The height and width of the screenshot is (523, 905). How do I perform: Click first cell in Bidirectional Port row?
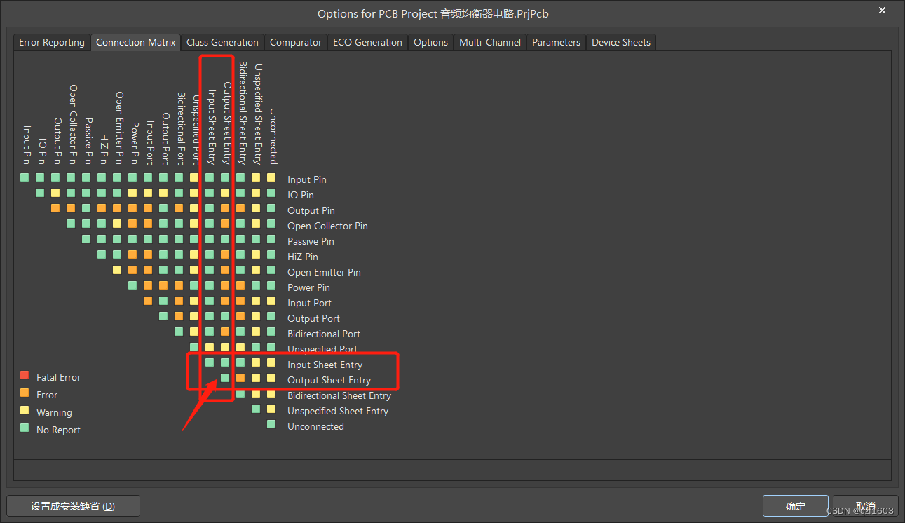178,332
